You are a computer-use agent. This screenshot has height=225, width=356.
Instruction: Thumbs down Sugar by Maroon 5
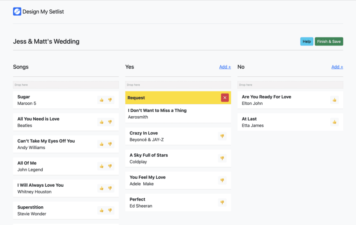pyautogui.click(x=110, y=100)
